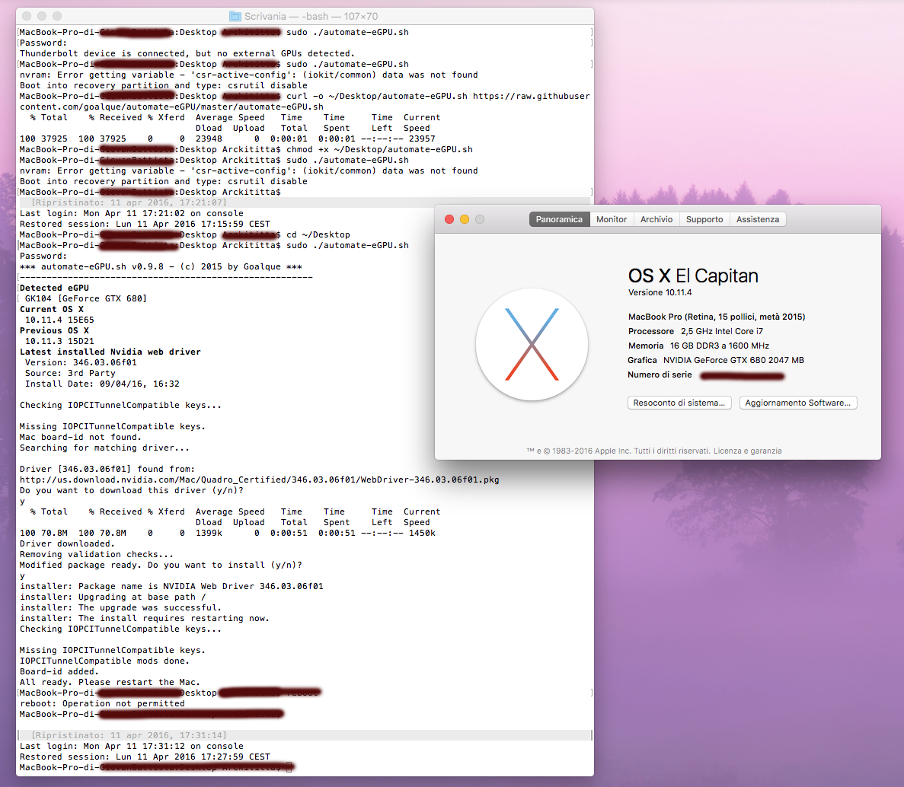
Task: Click 'Previous OS X' heading in Terminal
Action: point(54,330)
